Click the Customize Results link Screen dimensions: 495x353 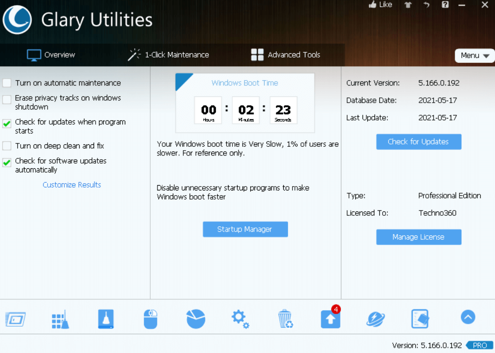coord(72,185)
